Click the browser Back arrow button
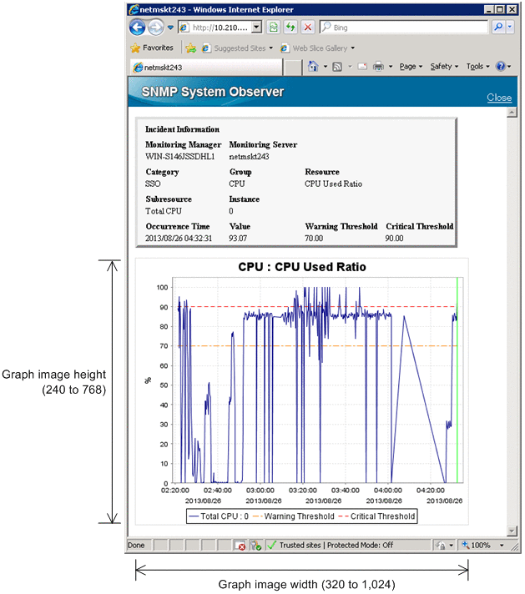525x594 pixels. point(138,28)
